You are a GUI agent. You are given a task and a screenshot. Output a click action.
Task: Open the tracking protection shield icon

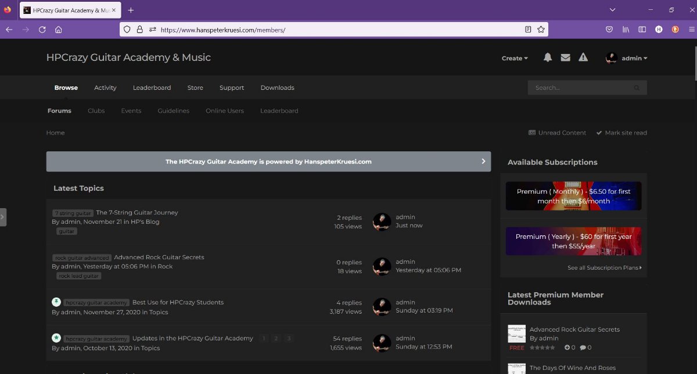(x=127, y=30)
